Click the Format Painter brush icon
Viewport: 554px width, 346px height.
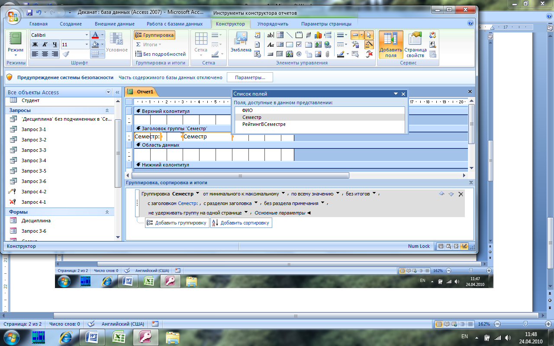[x=66, y=54]
